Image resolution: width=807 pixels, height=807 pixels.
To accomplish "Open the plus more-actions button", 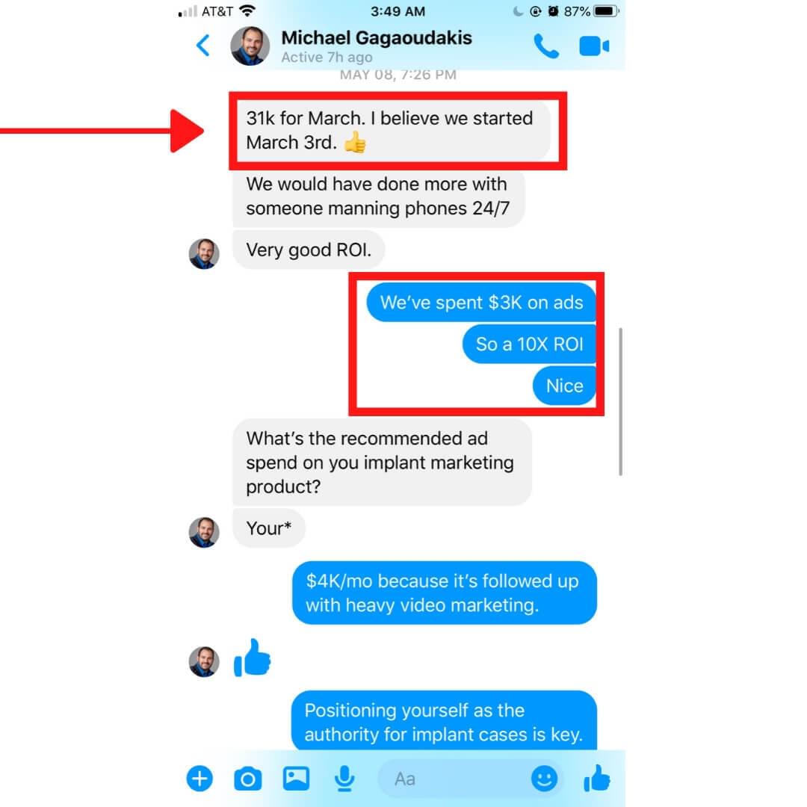I will click(x=200, y=778).
